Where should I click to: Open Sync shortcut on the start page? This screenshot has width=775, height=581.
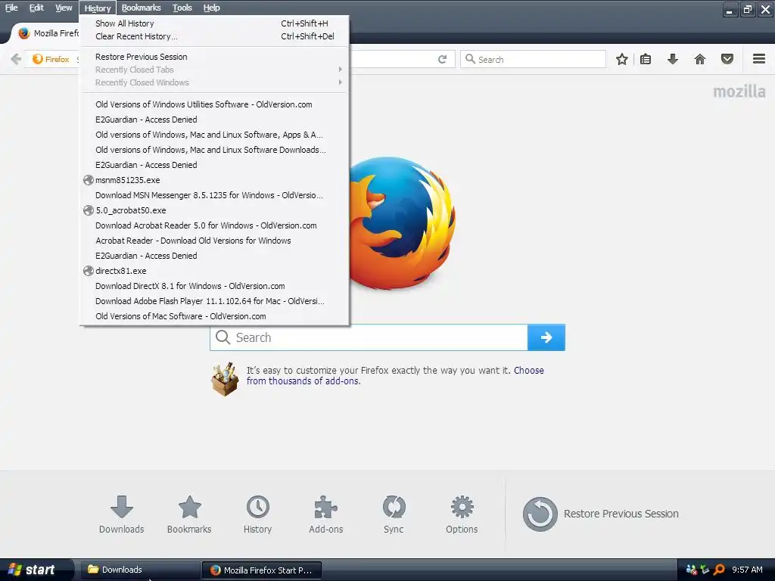[x=394, y=514]
